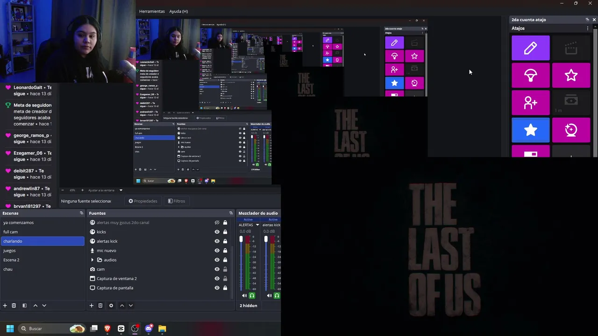Move selected scene up

(x=35, y=306)
